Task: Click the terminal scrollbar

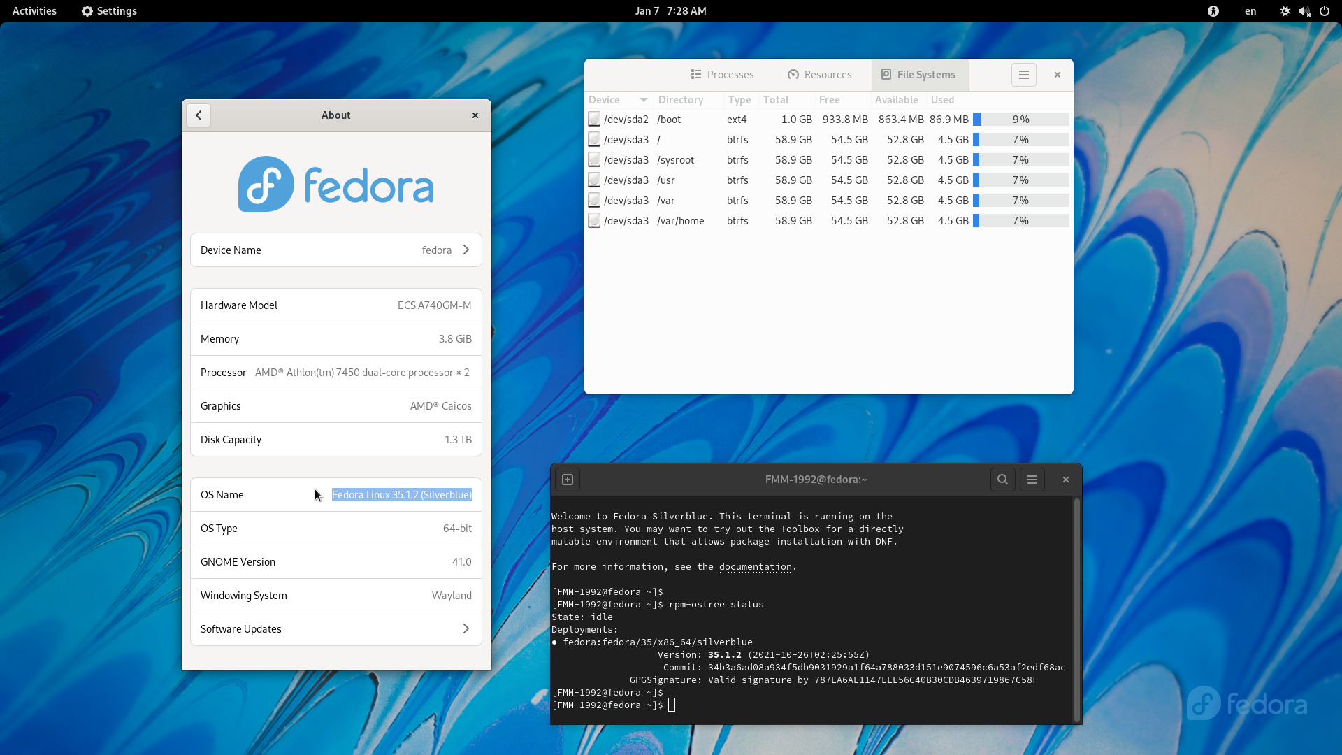Action: pos(1077,610)
